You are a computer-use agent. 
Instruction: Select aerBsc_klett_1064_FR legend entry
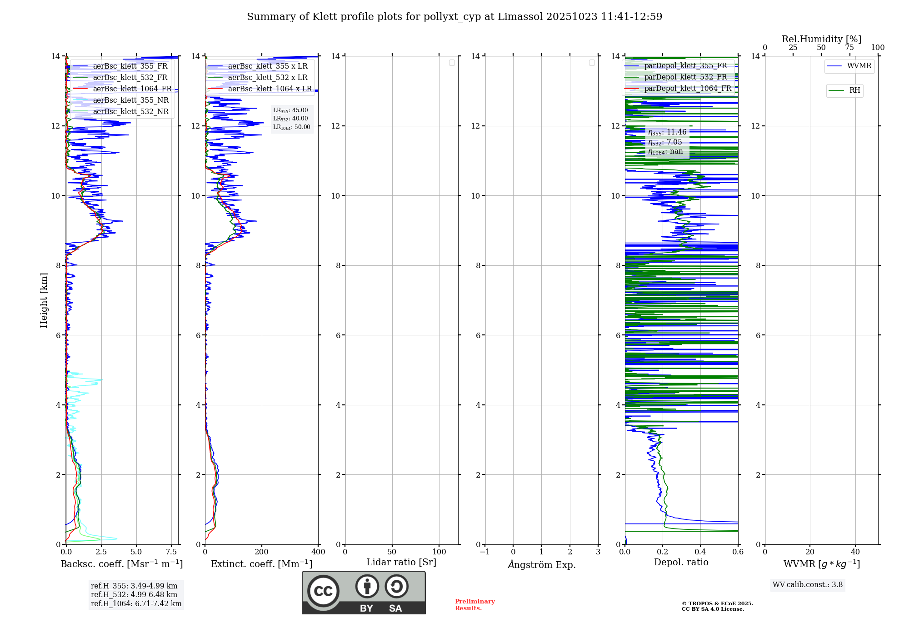pos(132,89)
